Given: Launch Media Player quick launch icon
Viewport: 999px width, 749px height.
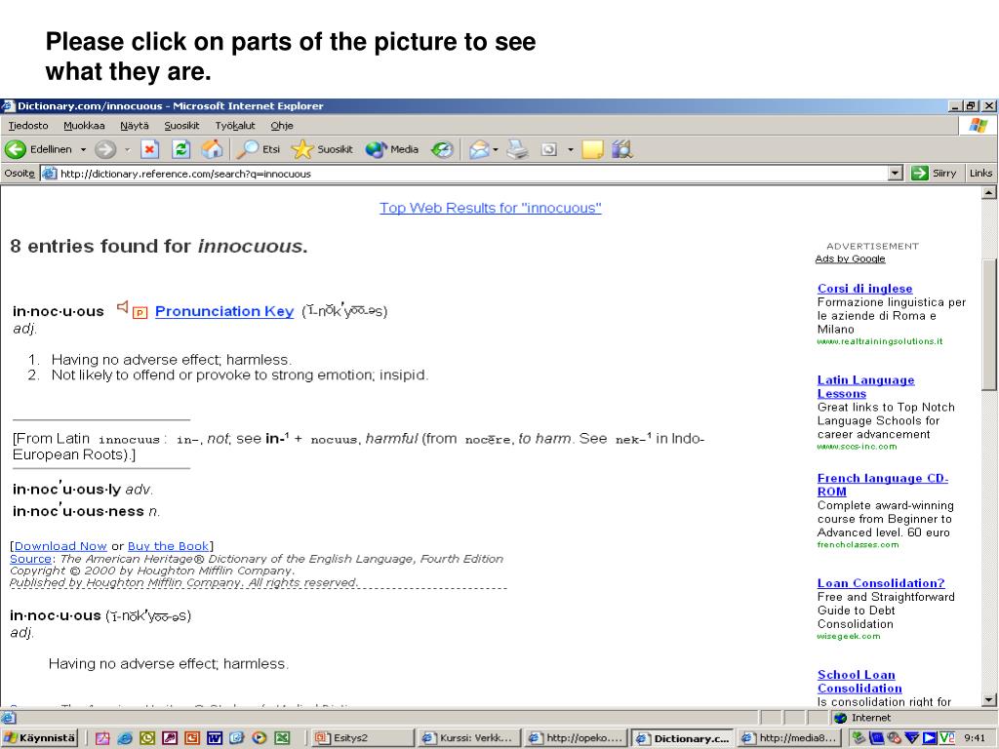Looking at the screenshot, I should coord(260,738).
